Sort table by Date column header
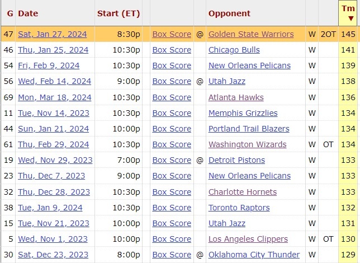The height and width of the screenshot is (263, 360). pyautogui.click(x=28, y=13)
